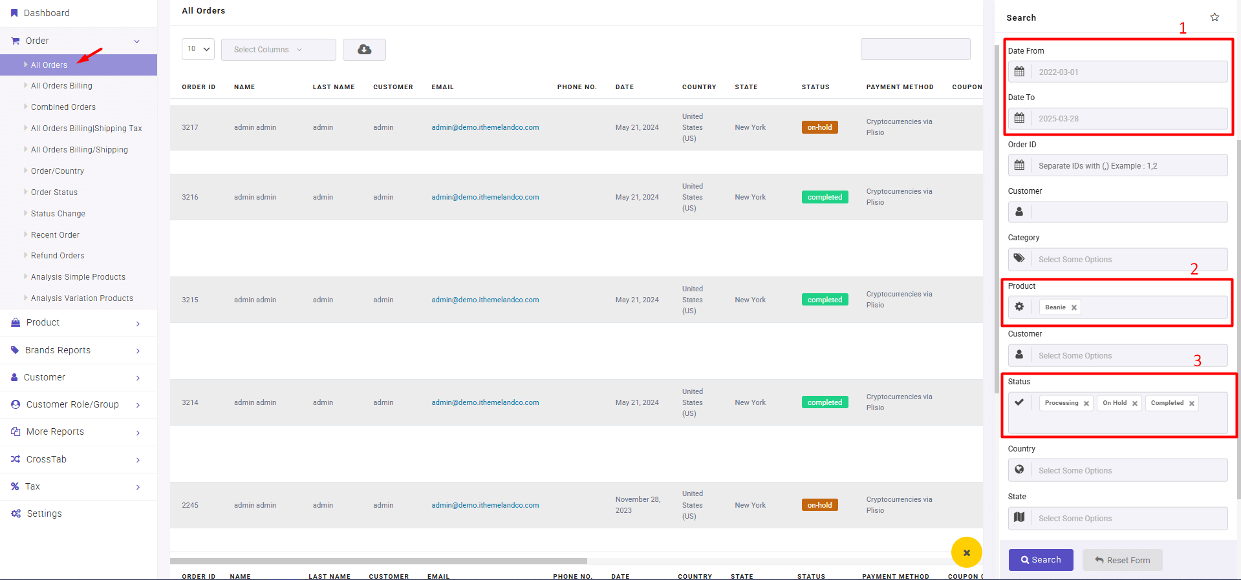Image resolution: width=1241 pixels, height=580 pixels.
Task: Sort by ORDER ID column header
Action: [199, 87]
